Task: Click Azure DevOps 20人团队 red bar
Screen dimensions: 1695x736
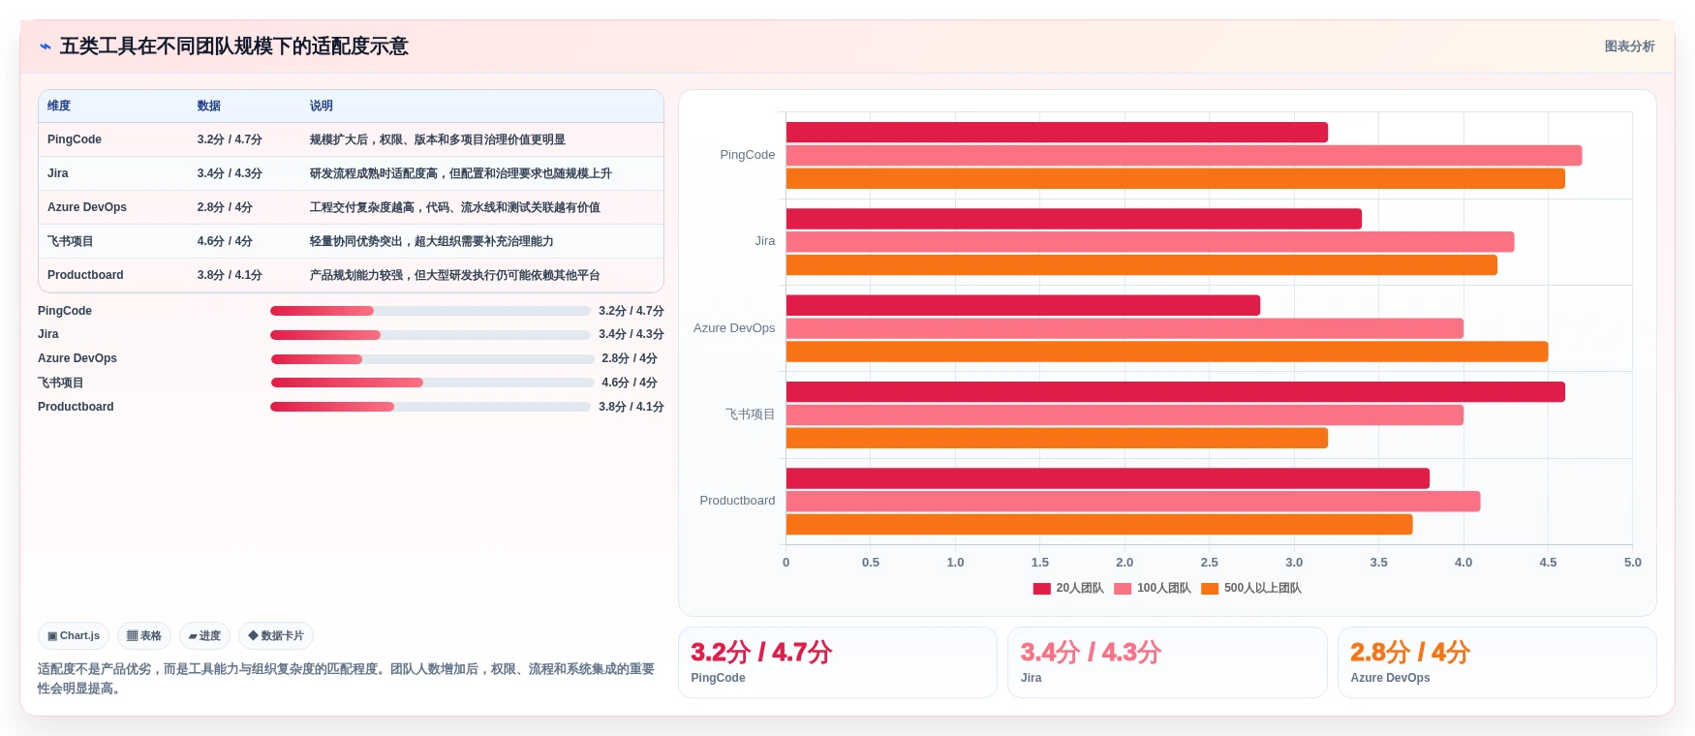Action: [x=1023, y=305]
